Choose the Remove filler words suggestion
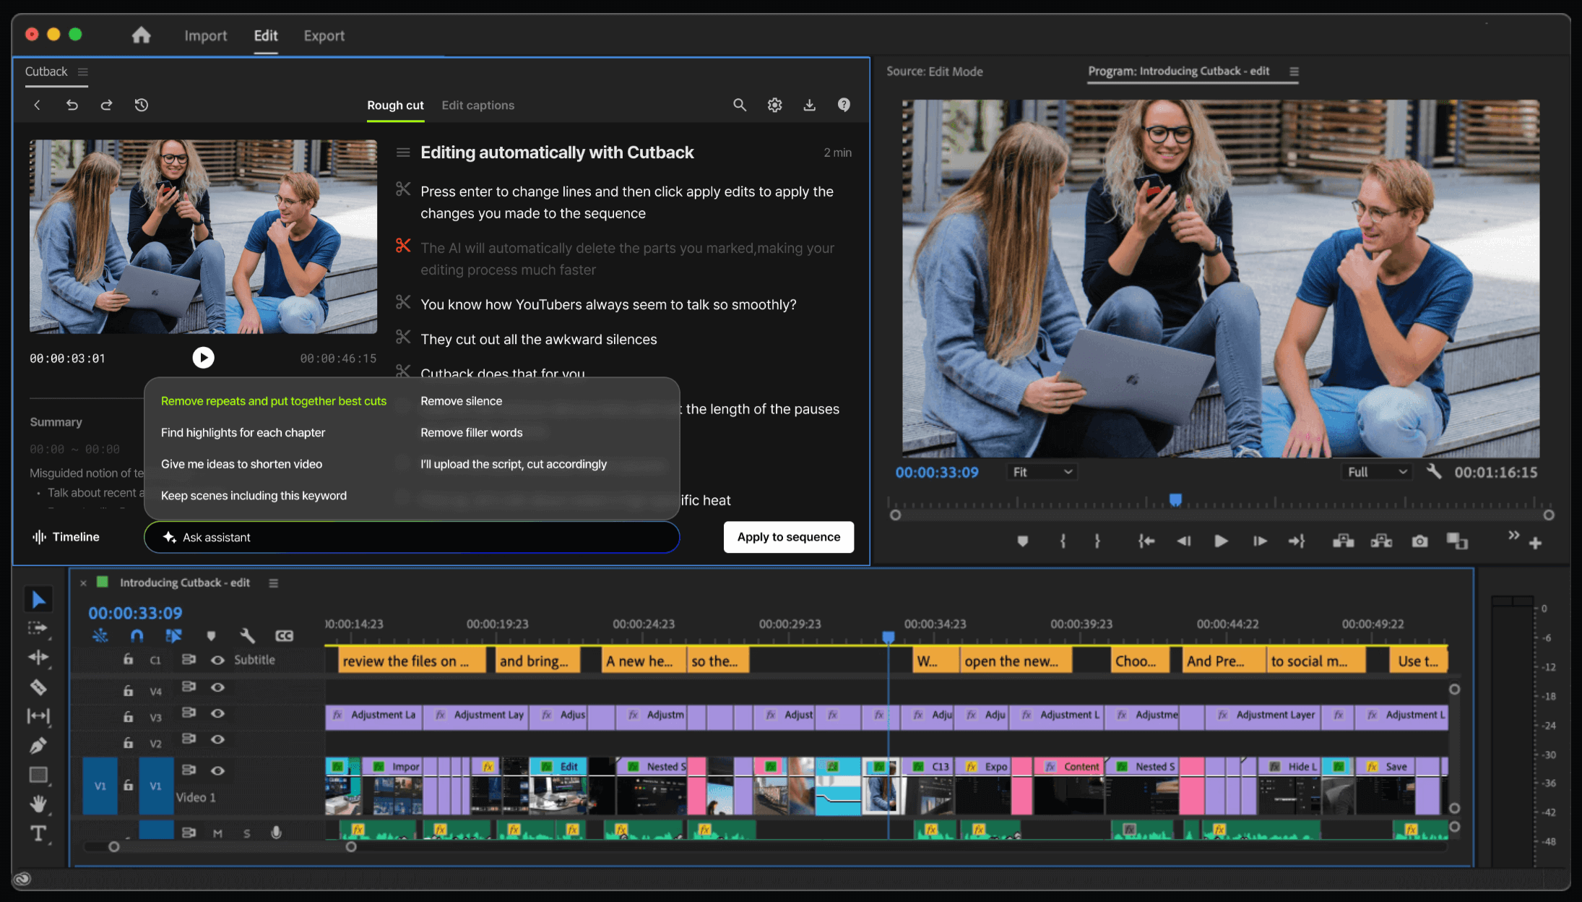The width and height of the screenshot is (1582, 902). tap(471, 432)
